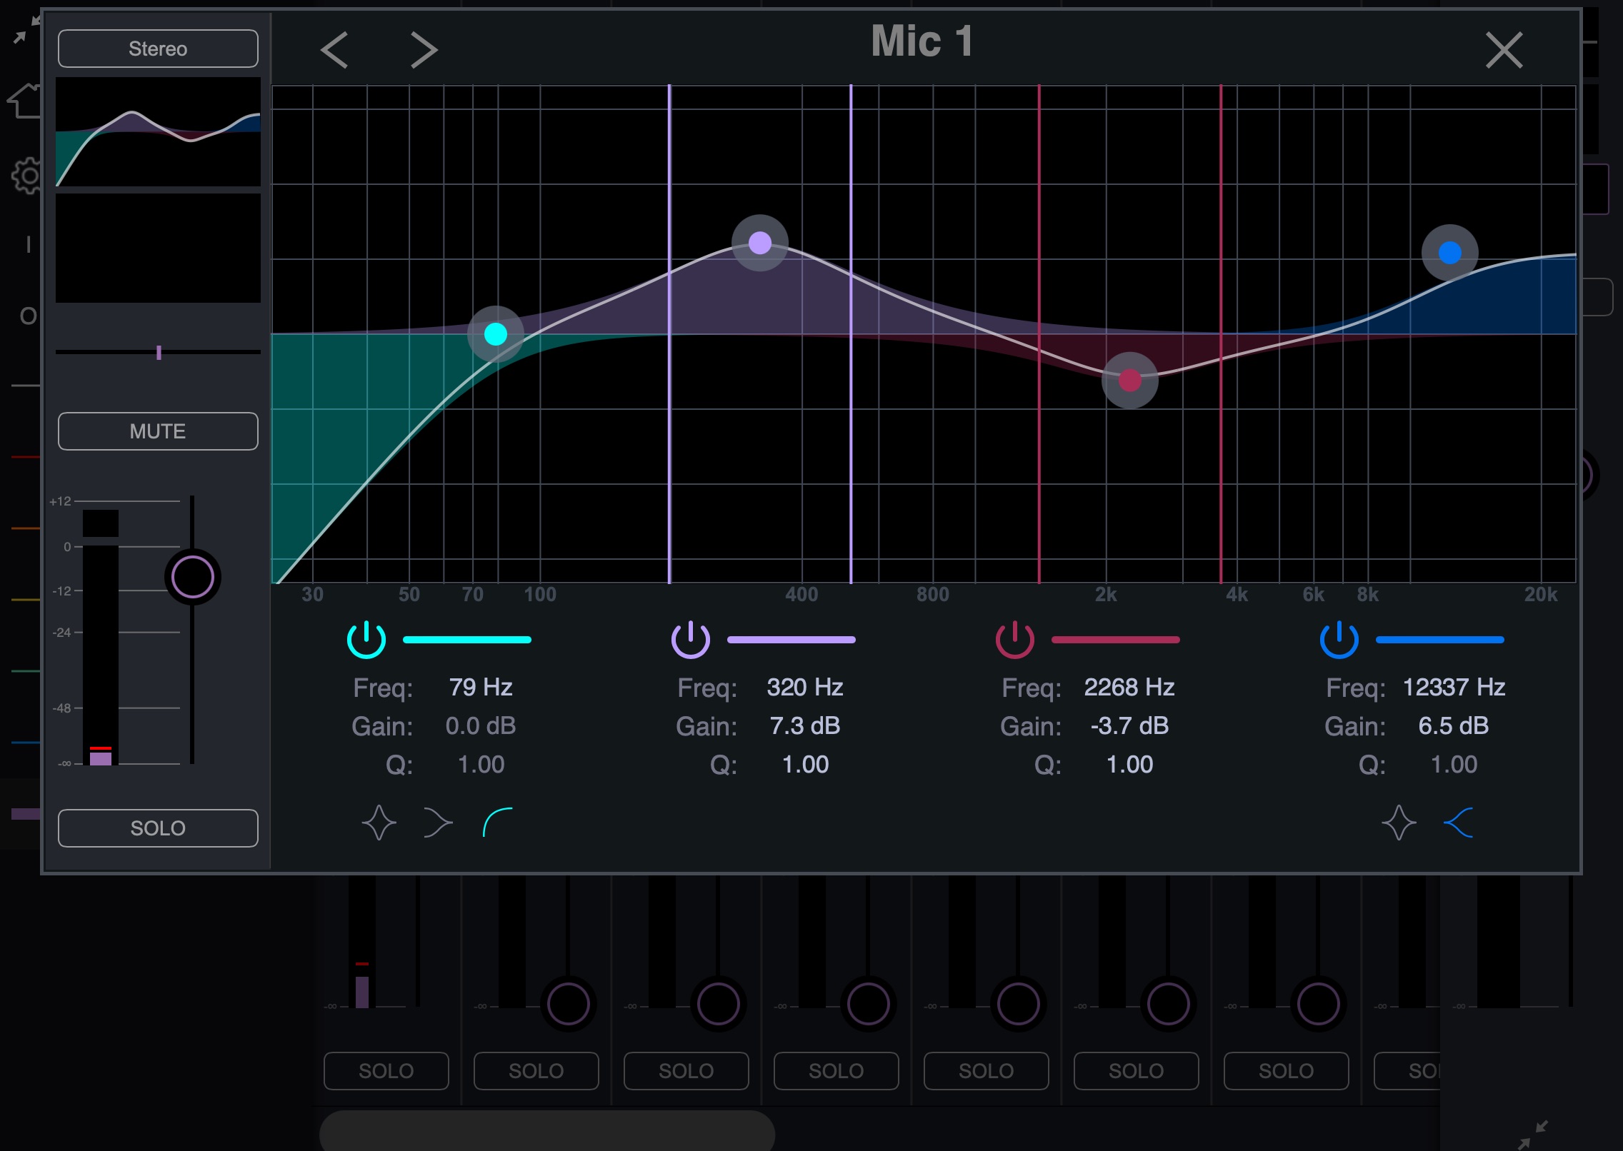Click the purple band 2 EQ node

tap(760, 243)
